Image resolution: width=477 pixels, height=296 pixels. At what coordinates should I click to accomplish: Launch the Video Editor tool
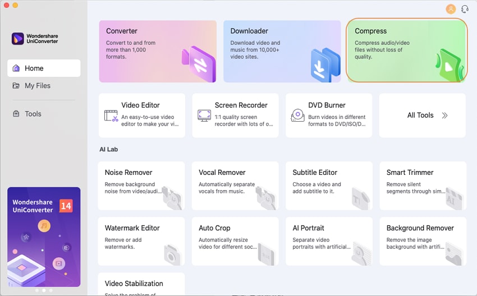point(142,115)
